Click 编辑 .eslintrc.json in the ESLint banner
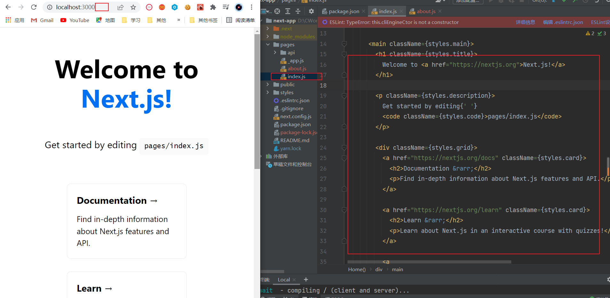This screenshot has width=610, height=298. coord(563,22)
